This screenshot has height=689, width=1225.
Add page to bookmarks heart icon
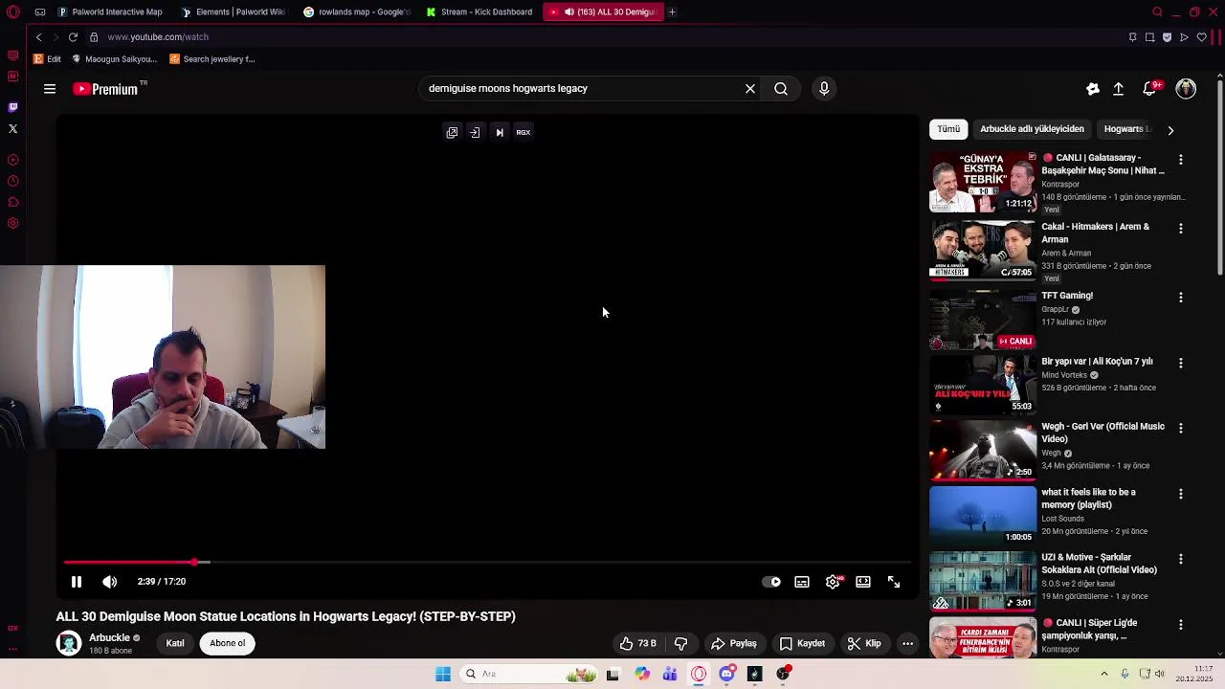point(1201,37)
